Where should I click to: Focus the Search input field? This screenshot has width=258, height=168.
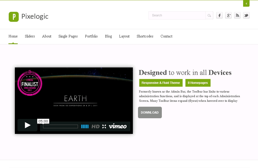coord(177,15)
